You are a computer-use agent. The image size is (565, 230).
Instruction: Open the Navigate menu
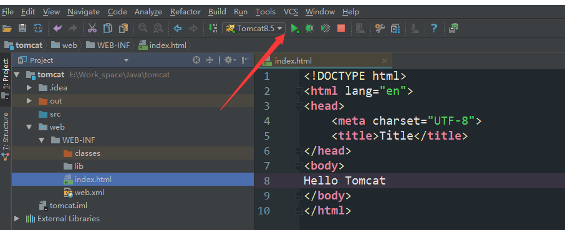click(x=83, y=12)
